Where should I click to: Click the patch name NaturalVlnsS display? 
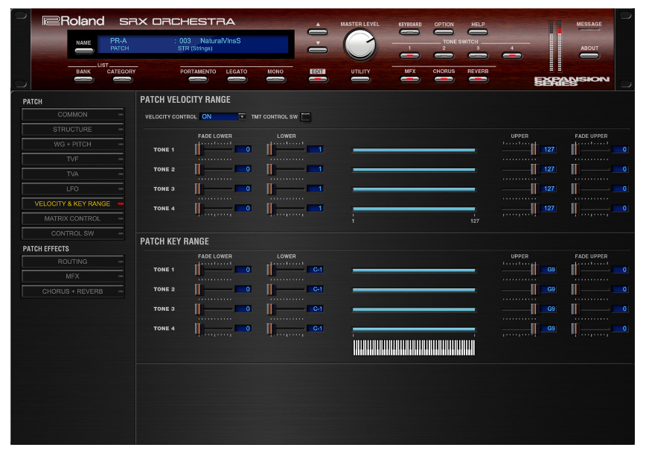click(x=220, y=41)
